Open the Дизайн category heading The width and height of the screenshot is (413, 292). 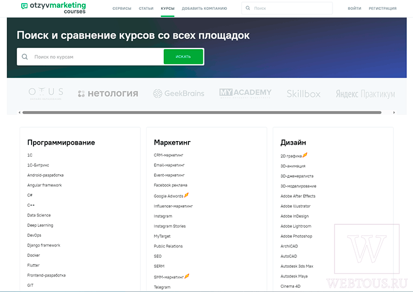(x=293, y=143)
